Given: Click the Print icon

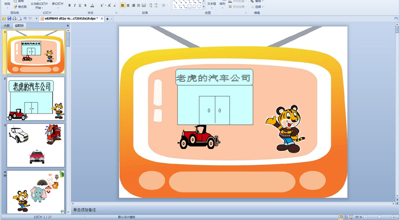Looking at the screenshot, I should (x=15, y=19).
